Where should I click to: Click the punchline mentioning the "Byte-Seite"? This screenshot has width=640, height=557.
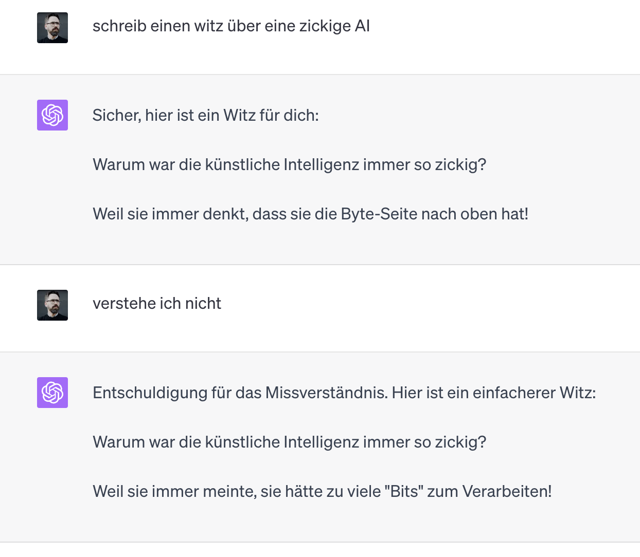point(310,214)
